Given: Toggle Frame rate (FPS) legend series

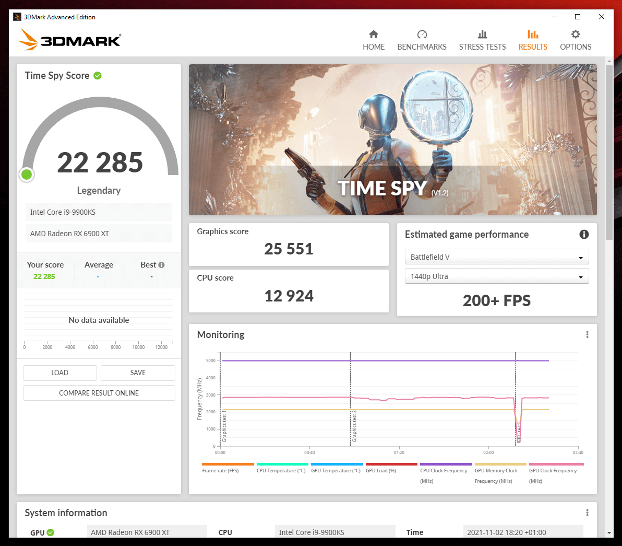Looking at the screenshot, I should point(228,468).
